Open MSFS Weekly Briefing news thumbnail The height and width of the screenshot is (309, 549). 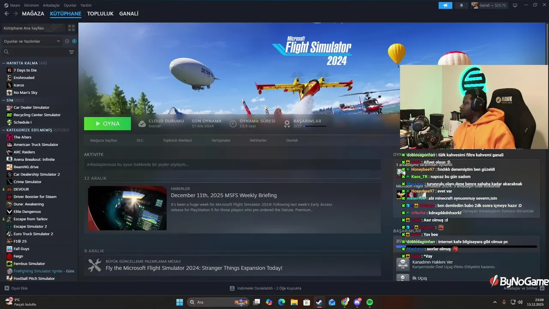point(127,208)
